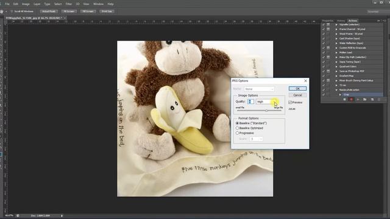
Task: Open the Scans dropdown
Action: [256, 139]
